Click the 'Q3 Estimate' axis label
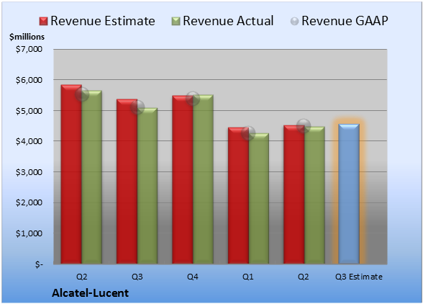The image size is (423, 304). coord(359,277)
